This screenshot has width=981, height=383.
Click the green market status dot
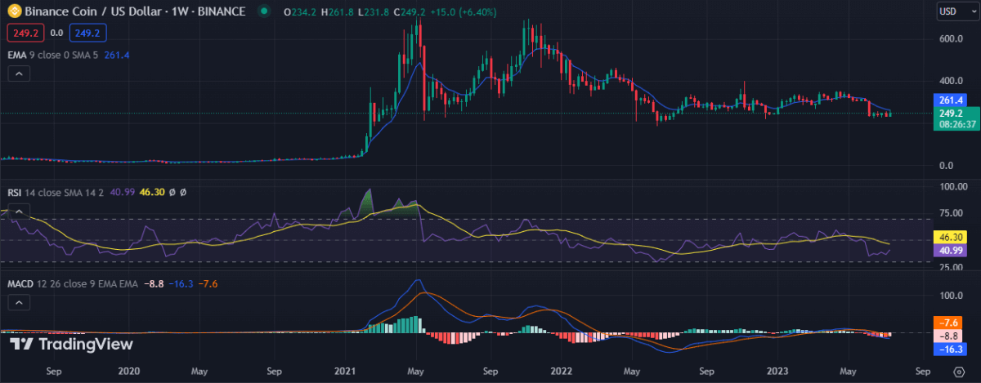point(263,11)
